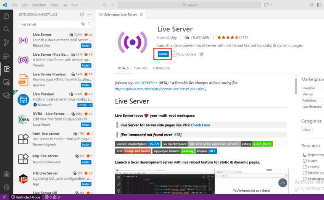
Task: Open customize layout icon
Action: [x=311, y=5]
